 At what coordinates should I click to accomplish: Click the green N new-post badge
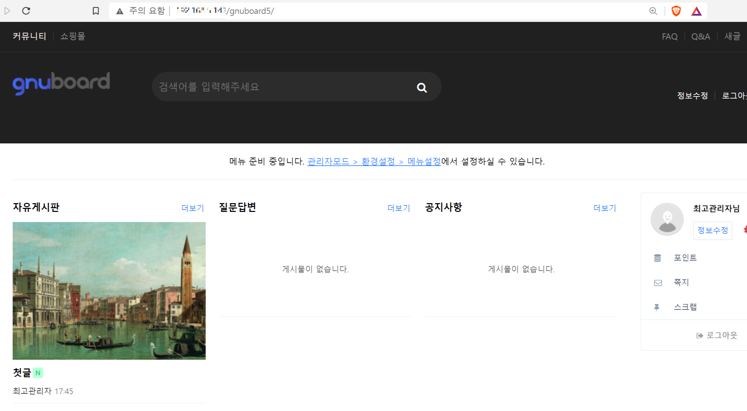coord(38,373)
